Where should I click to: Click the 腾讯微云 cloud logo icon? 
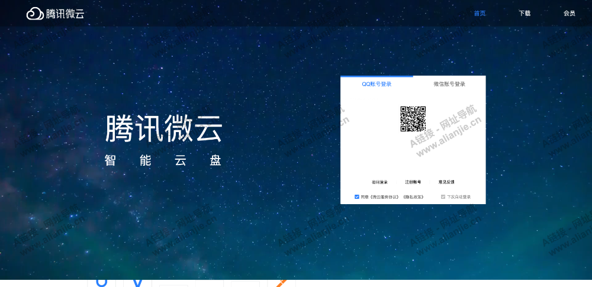click(x=35, y=14)
